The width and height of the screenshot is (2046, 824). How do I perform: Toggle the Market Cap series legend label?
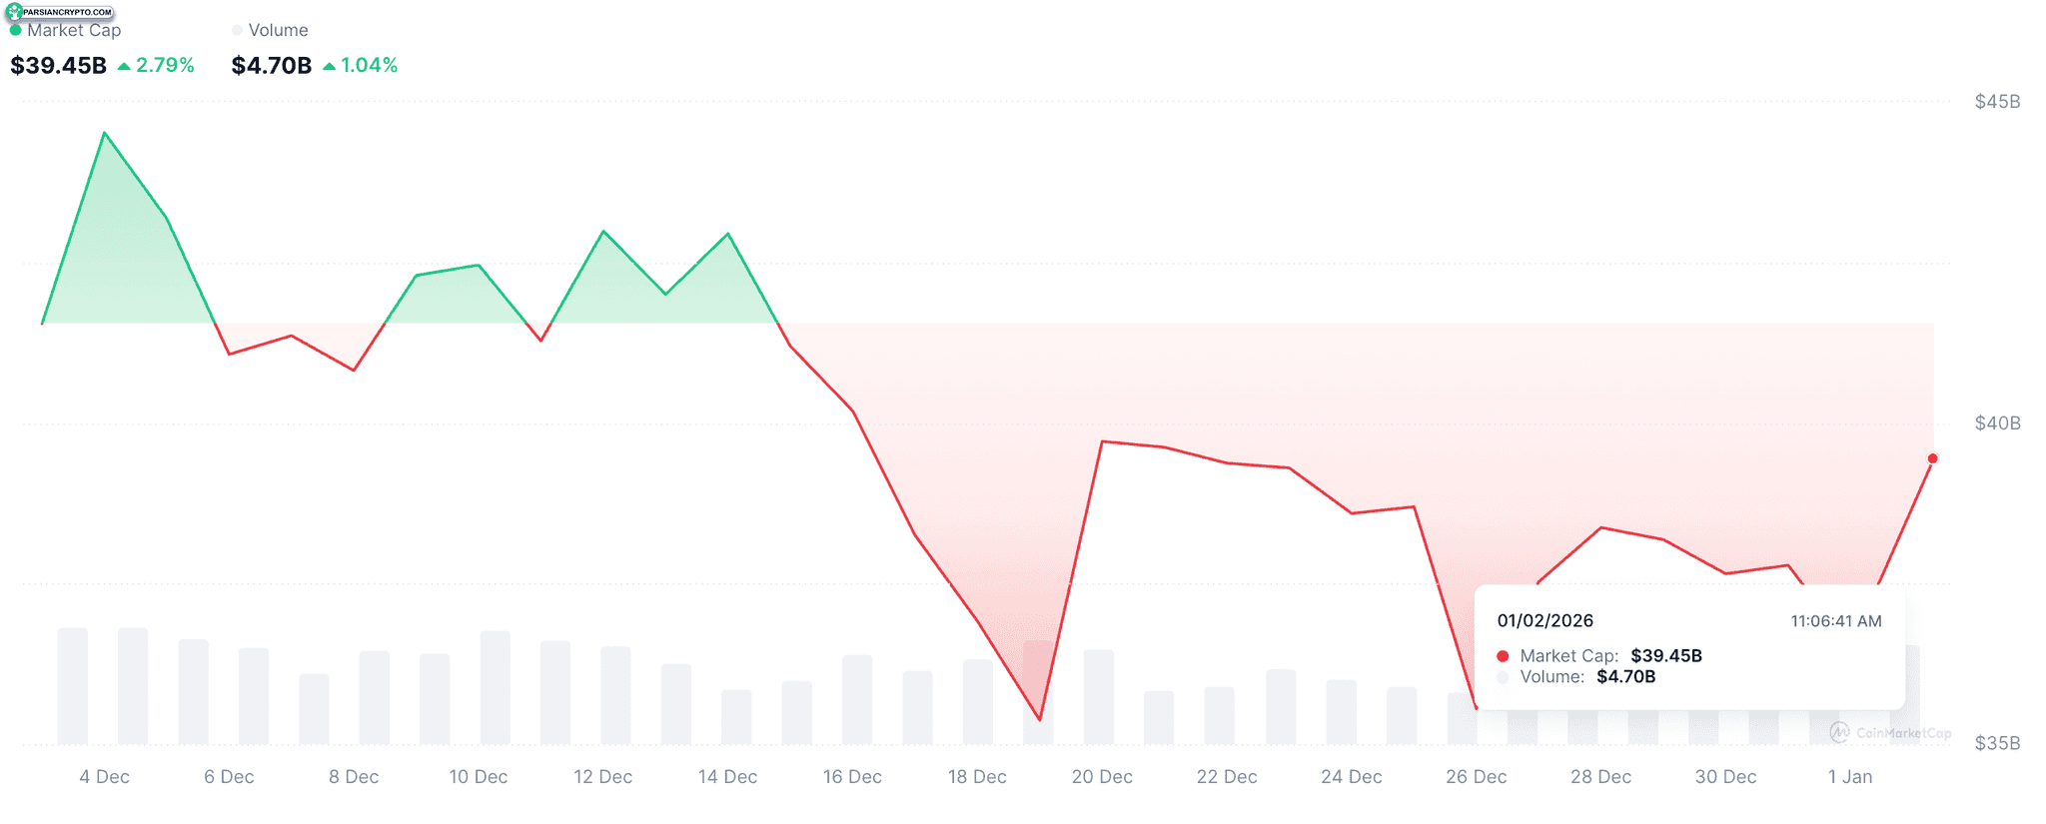point(74,31)
